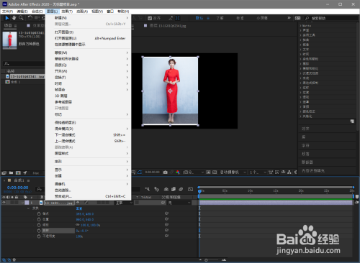Open the parent layer 无 dropdown

pyautogui.click(x=179, y=203)
